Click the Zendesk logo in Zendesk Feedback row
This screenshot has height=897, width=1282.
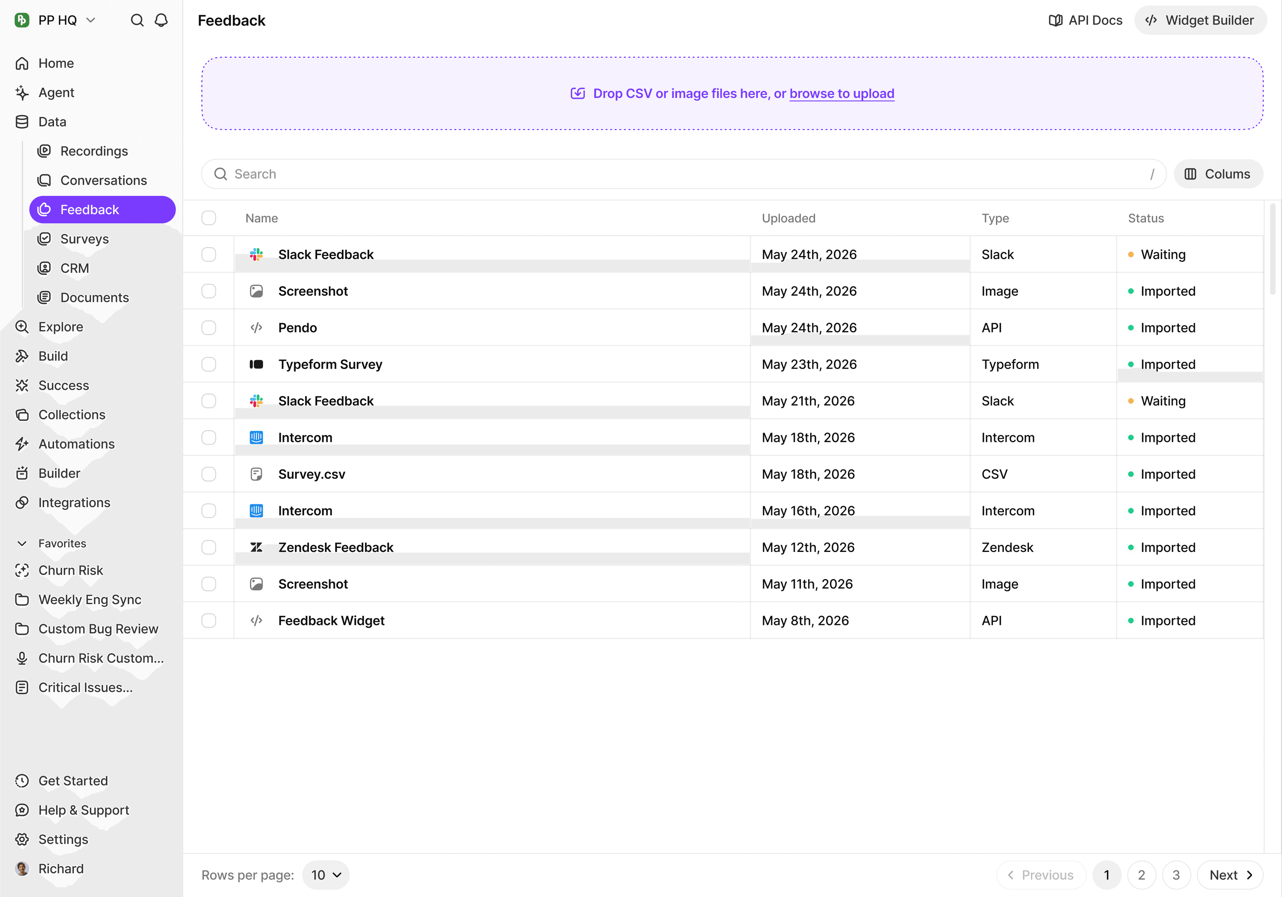click(256, 548)
